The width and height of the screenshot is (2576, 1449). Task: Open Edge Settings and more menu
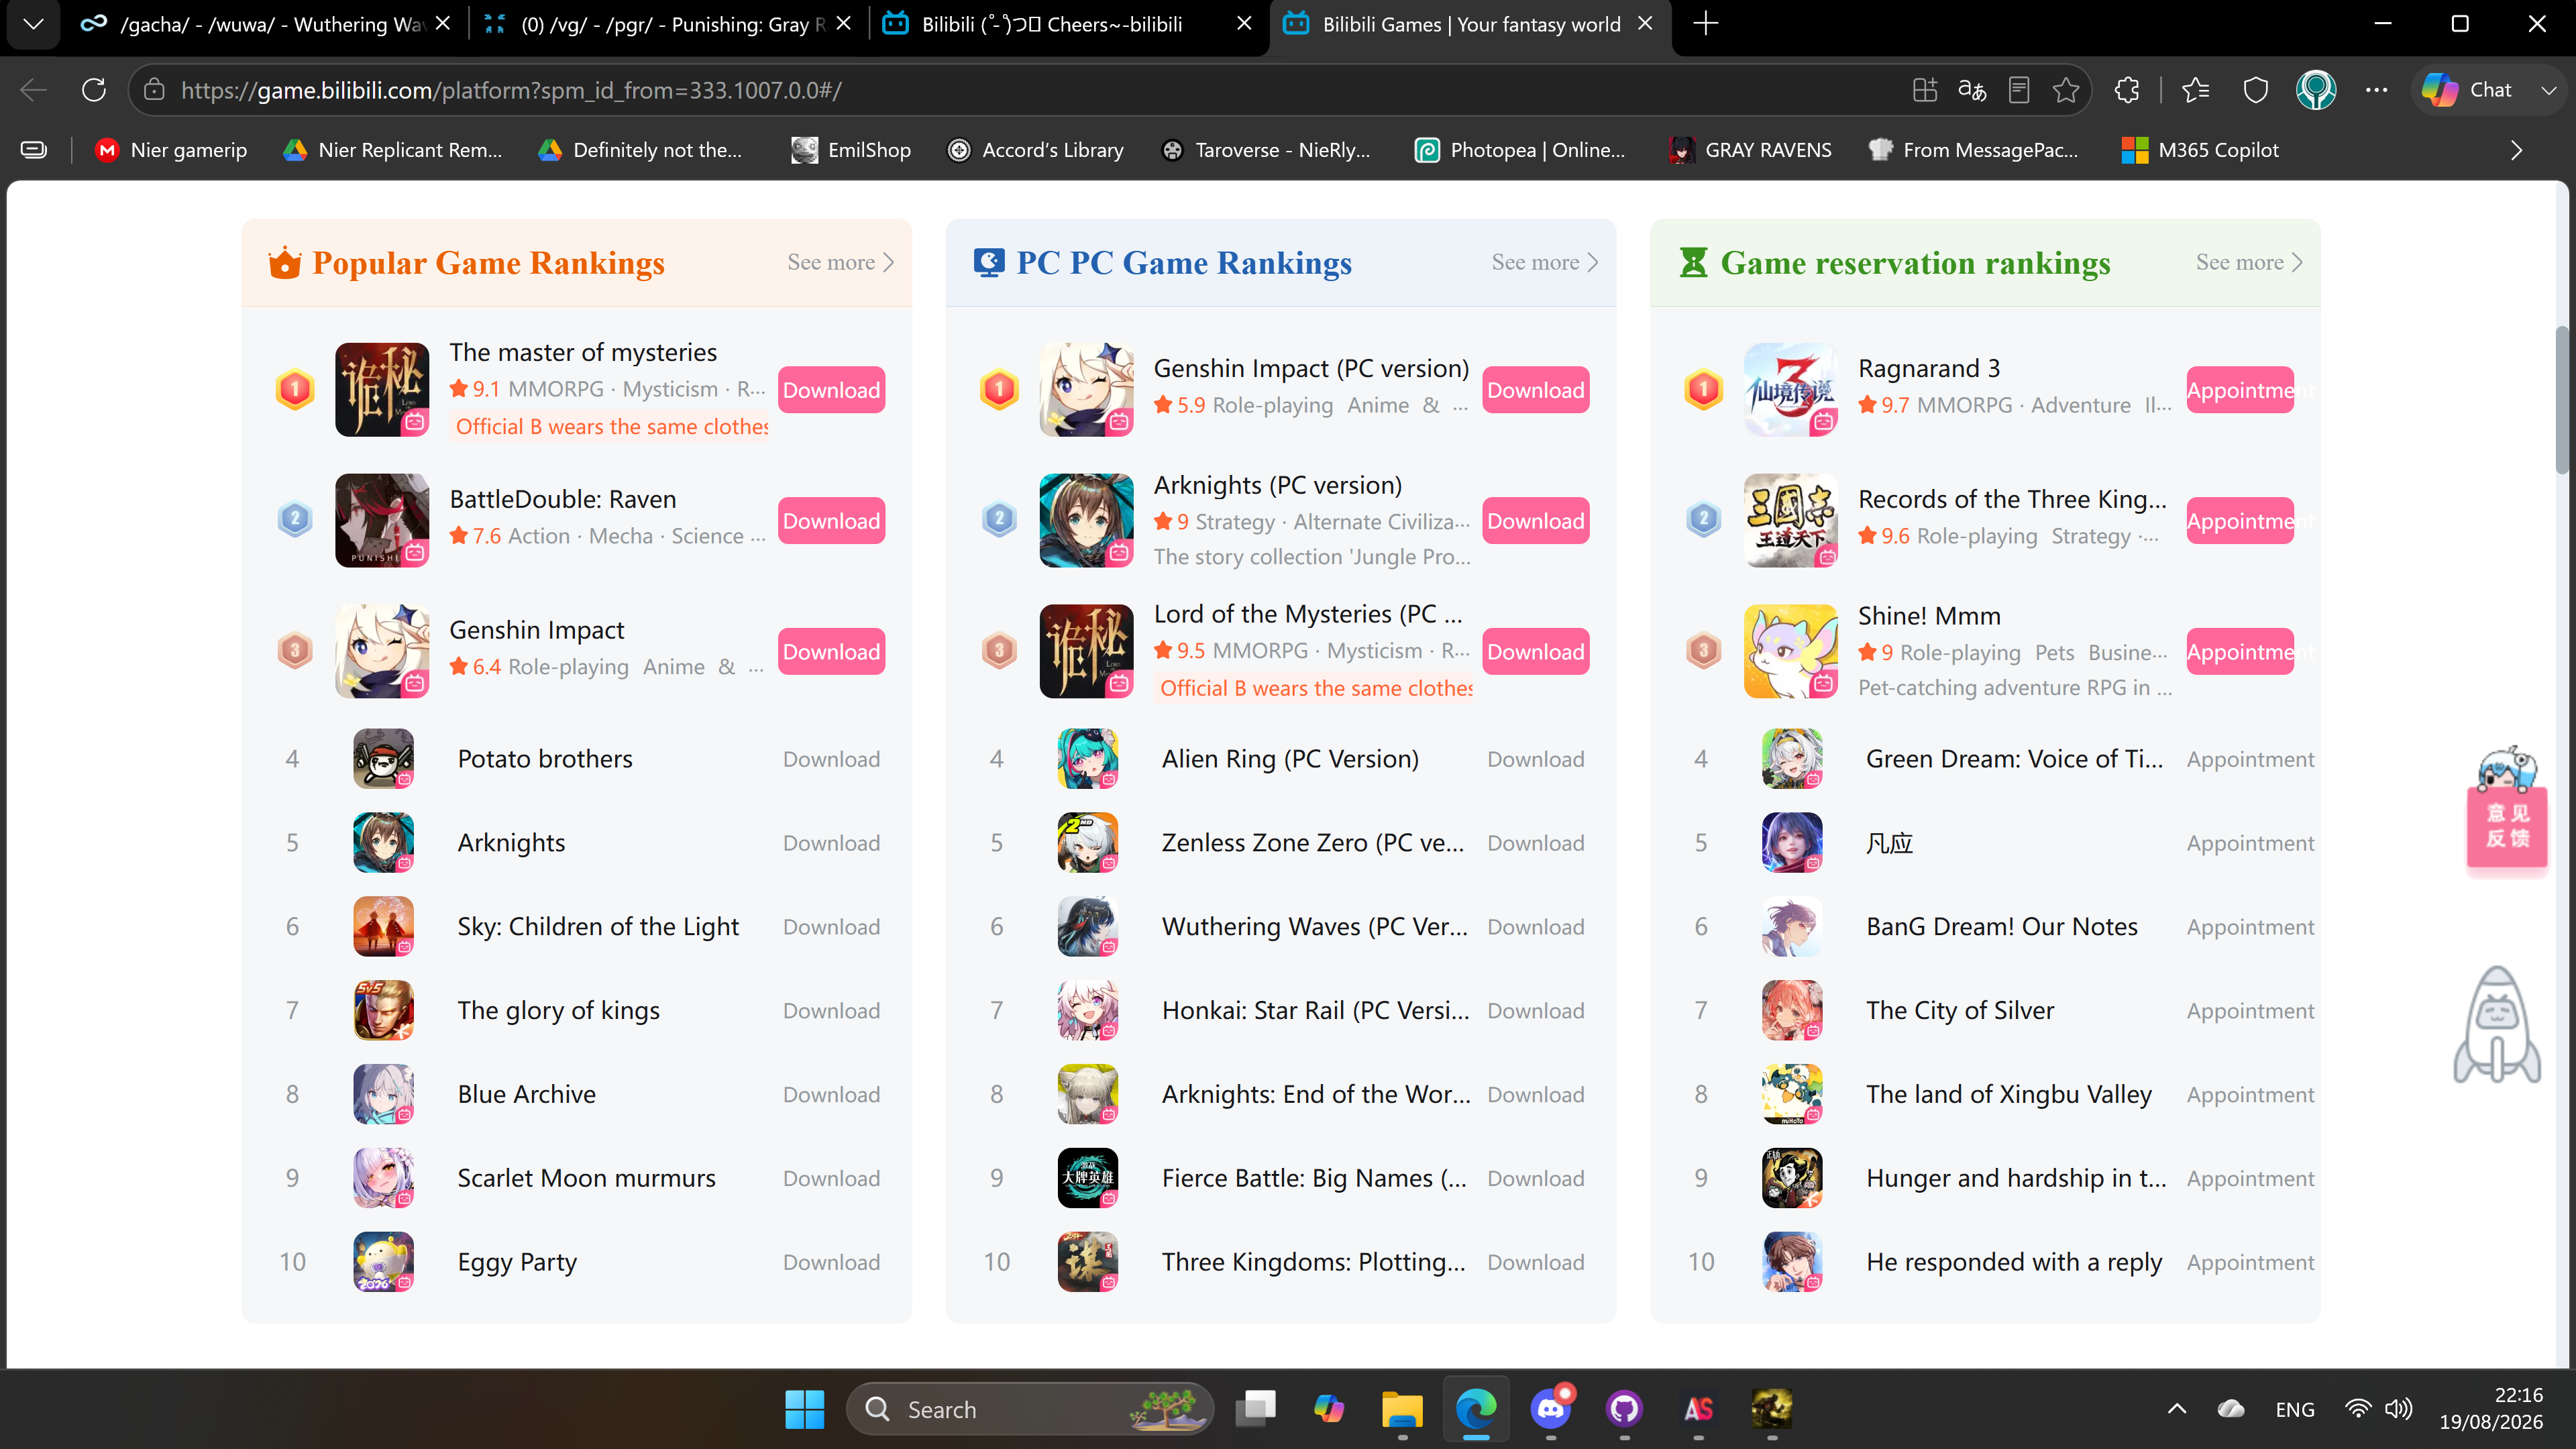[x=2377, y=90]
